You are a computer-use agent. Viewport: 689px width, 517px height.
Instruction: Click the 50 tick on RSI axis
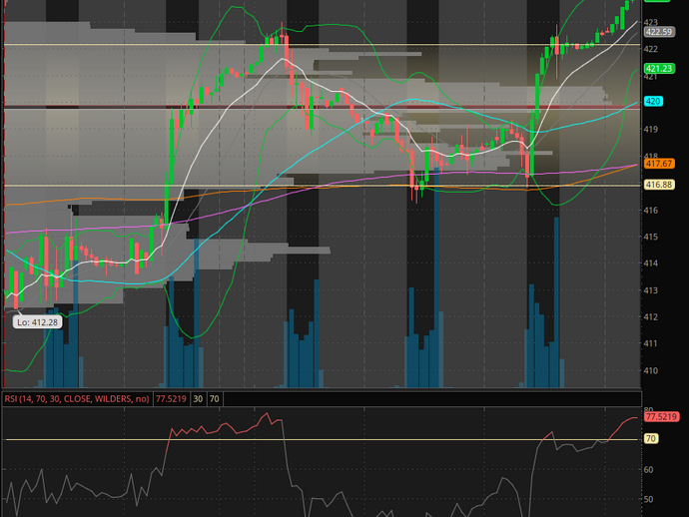tap(649, 499)
